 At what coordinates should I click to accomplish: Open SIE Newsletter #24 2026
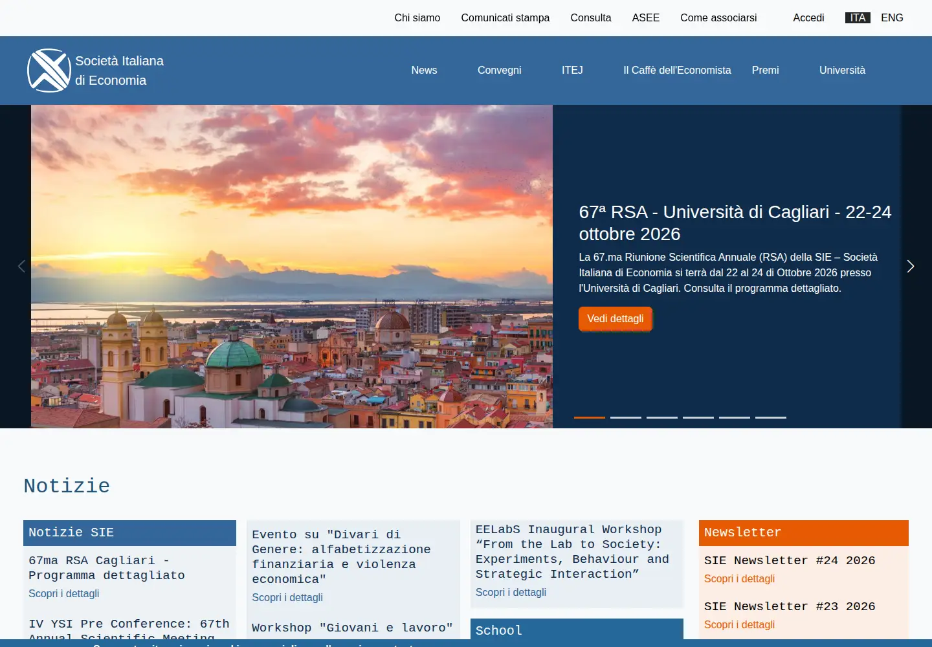tap(790, 561)
